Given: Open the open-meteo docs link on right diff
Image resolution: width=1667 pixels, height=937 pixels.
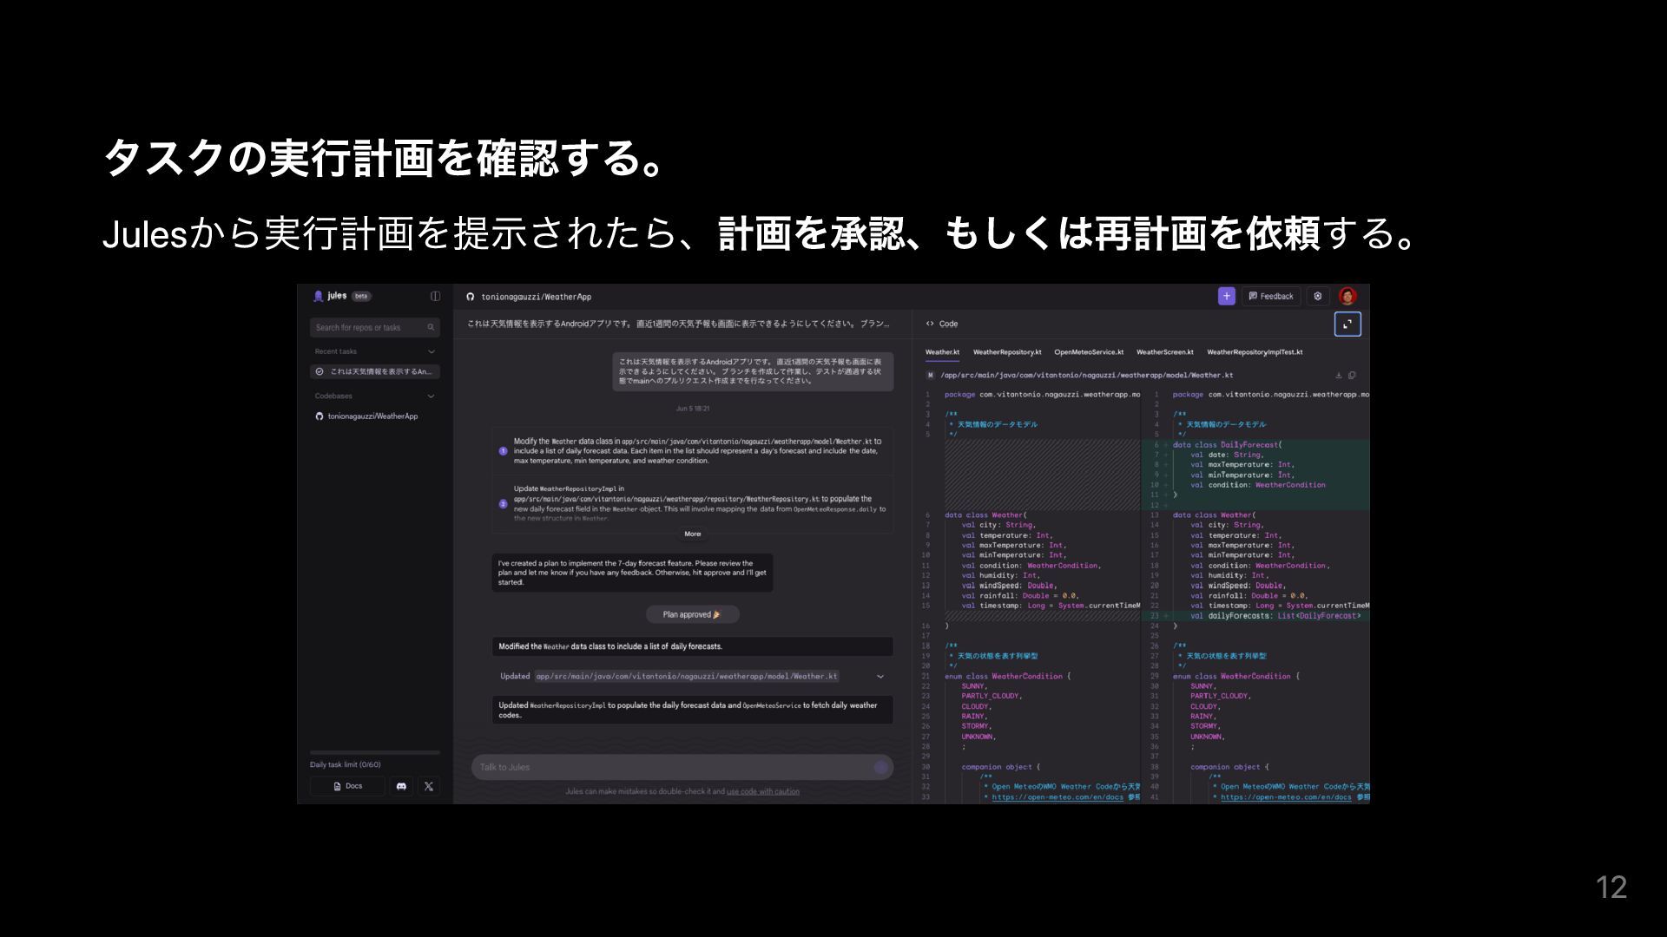Looking at the screenshot, I should point(1286,797).
